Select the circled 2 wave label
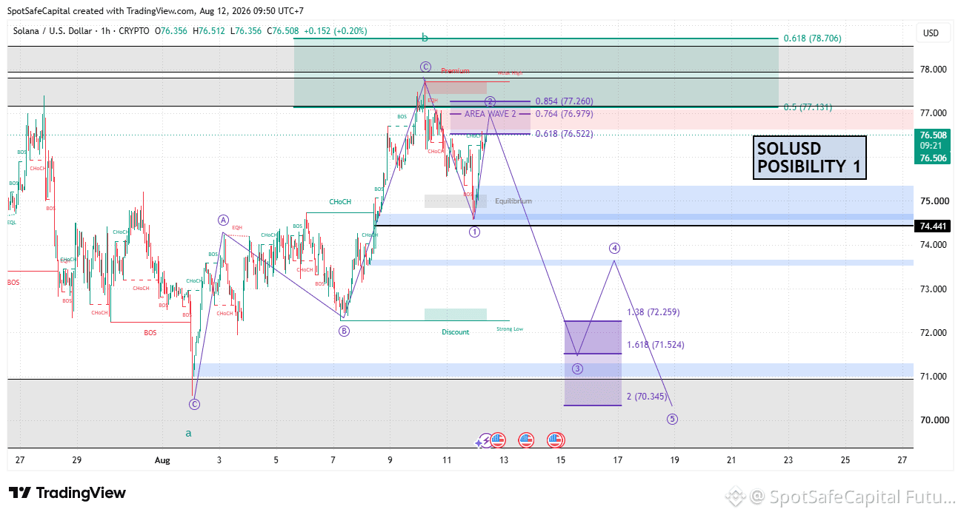Screen dimensions: 961x515 tap(490, 101)
